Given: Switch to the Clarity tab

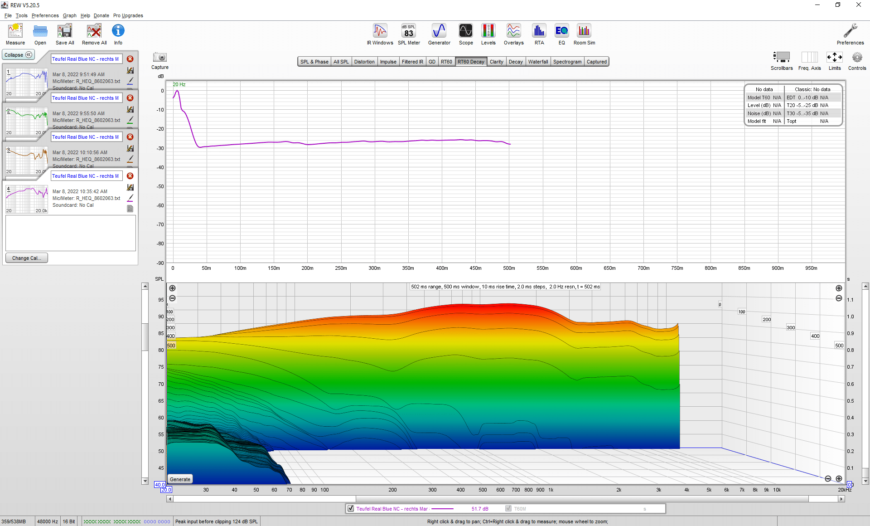Looking at the screenshot, I should tap(496, 62).
